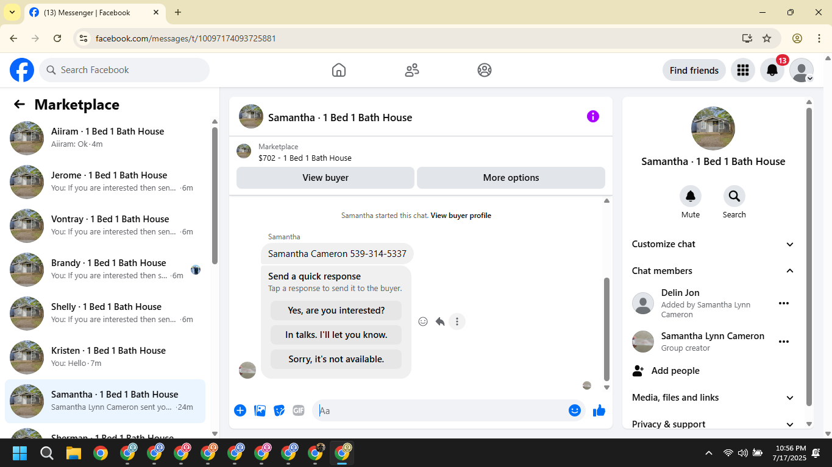Open a new browser tab

(x=178, y=12)
